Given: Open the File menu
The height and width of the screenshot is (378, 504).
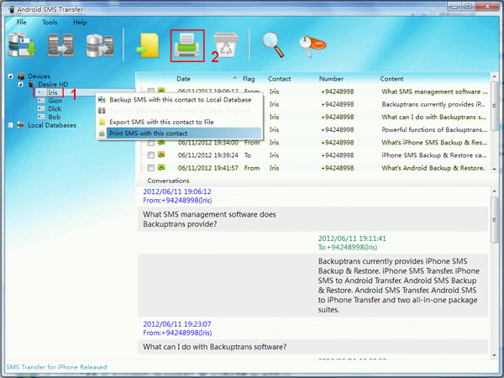Looking at the screenshot, I should (22, 22).
